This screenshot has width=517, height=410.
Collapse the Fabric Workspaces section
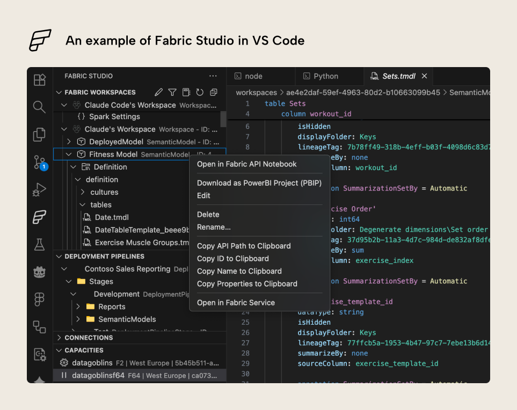pyautogui.click(x=59, y=92)
